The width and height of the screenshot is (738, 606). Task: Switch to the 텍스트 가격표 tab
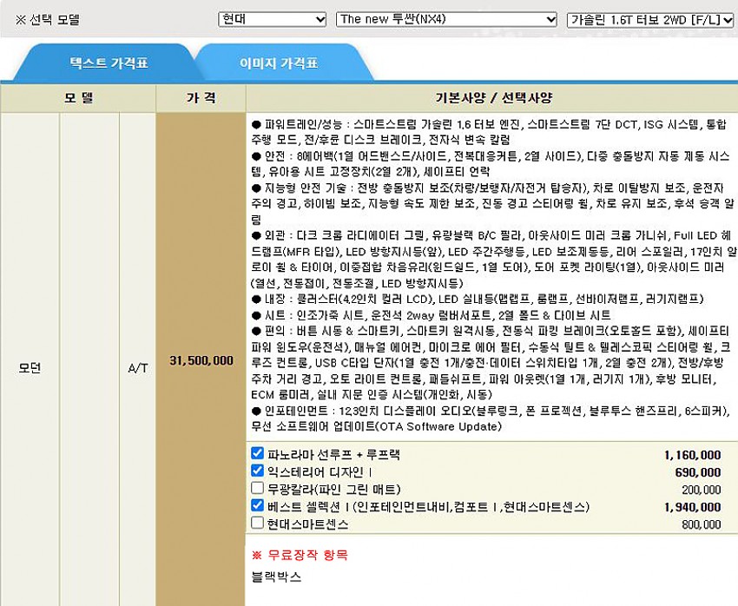pos(109,63)
